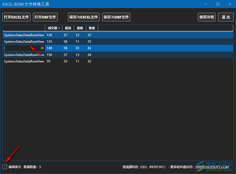The width and height of the screenshot is (236, 174).
Task: Click the 收盘 cell 34 in row 150
Action: 89,55
